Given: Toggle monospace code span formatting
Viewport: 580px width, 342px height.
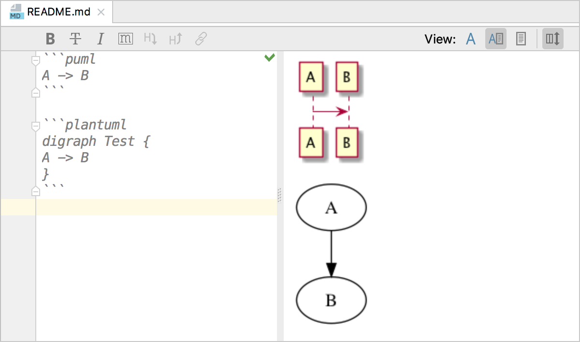Looking at the screenshot, I should [x=125, y=39].
